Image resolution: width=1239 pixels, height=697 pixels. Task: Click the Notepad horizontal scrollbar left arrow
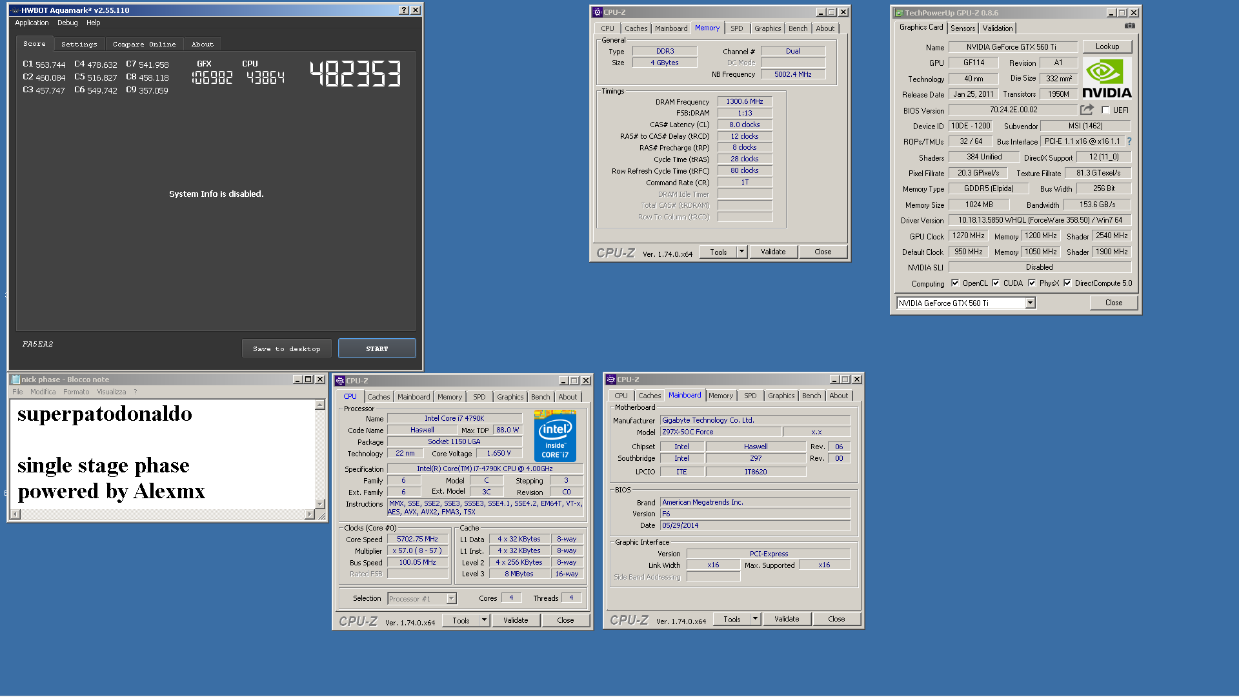(x=15, y=514)
